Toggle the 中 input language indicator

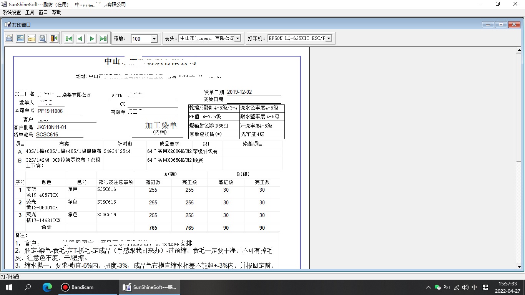(x=474, y=287)
